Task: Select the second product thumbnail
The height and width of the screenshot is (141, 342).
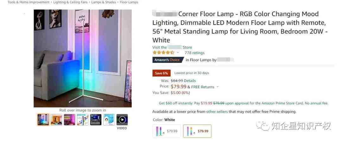Action: coord(56,120)
